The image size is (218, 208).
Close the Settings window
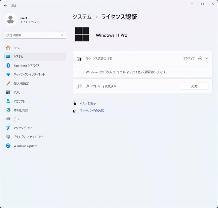(x=213, y=4)
